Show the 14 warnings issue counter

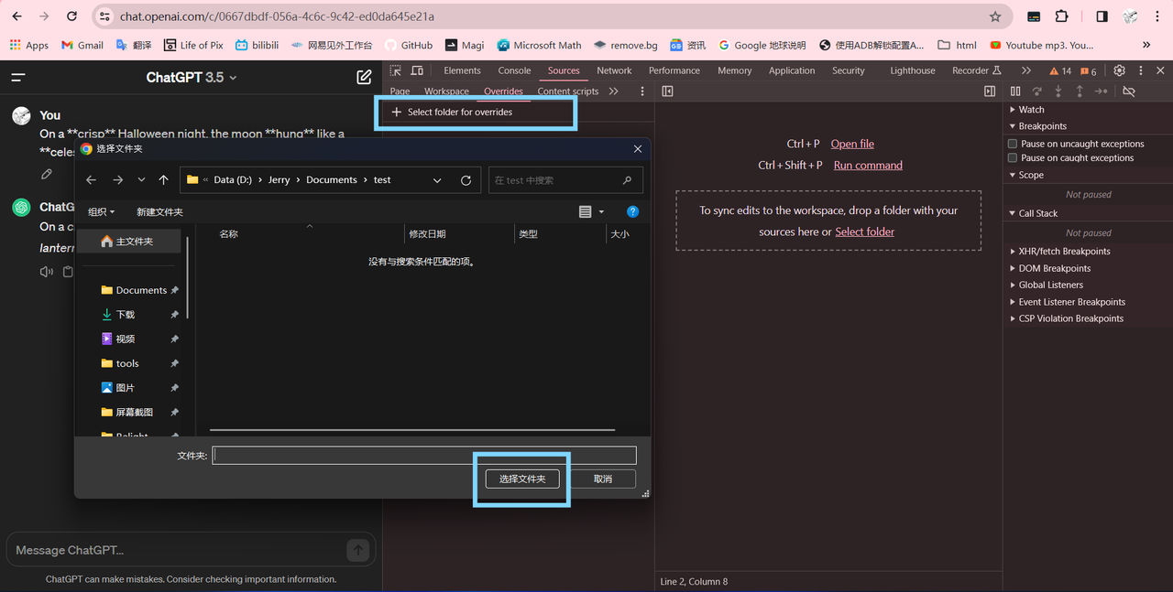[1060, 70]
